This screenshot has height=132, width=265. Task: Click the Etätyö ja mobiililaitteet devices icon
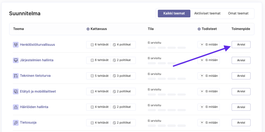16,92
